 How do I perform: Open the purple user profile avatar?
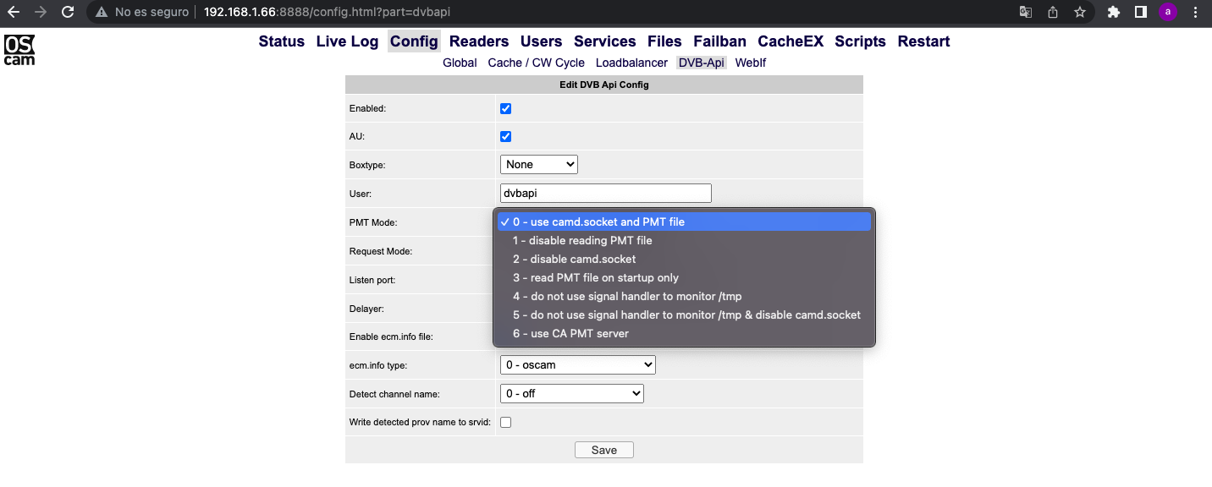point(1168,12)
